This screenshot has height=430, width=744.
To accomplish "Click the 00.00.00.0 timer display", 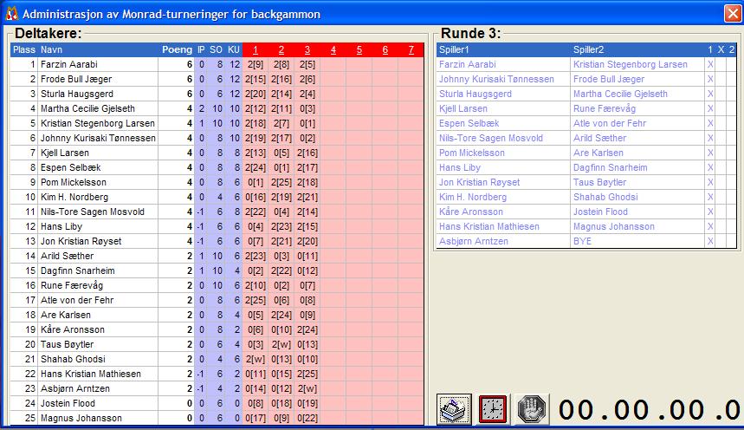I will coord(648,409).
